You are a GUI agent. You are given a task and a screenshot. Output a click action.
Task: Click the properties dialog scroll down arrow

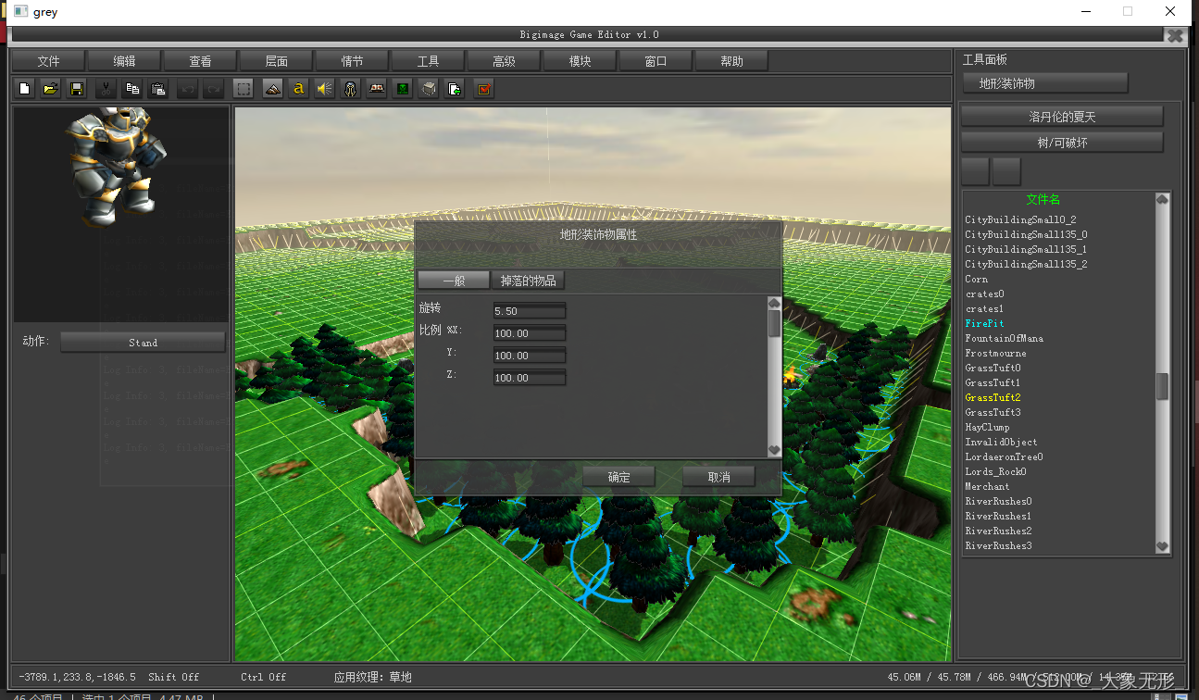[774, 450]
